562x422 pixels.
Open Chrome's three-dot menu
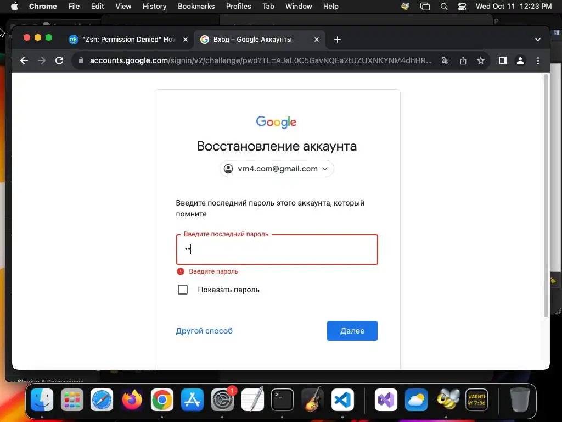538,60
